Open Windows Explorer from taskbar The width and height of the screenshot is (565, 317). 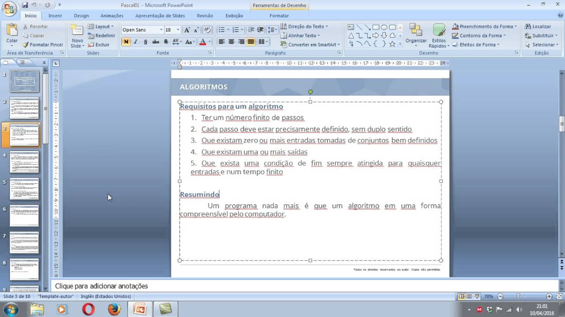click(x=37, y=310)
